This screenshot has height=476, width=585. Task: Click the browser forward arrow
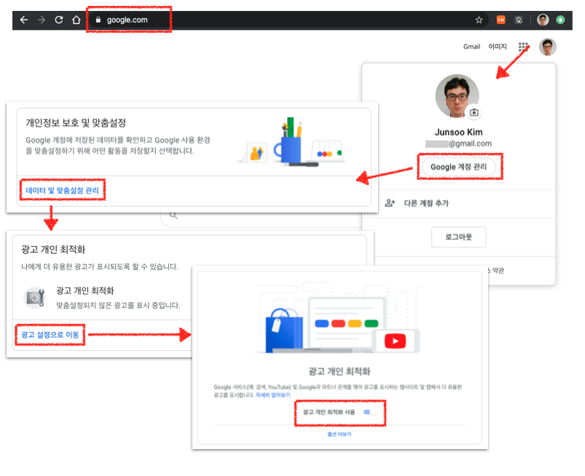[x=42, y=20]
